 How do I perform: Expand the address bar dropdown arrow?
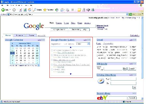[127, 14]
